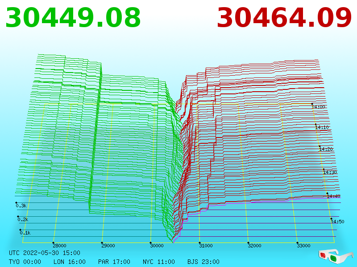Click the 14:50 time axis marker

[x=337, y=222]
